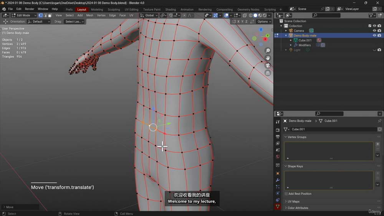Image resolution: width=384 pixels, height=216 pixels.
Task: Open outliner filter dropdown
Action: 372,15
